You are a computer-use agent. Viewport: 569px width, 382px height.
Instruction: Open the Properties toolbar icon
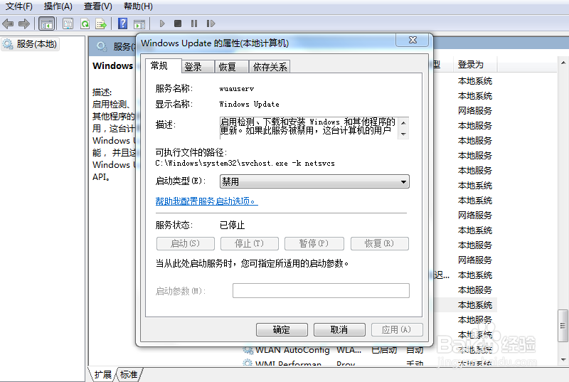68,24
